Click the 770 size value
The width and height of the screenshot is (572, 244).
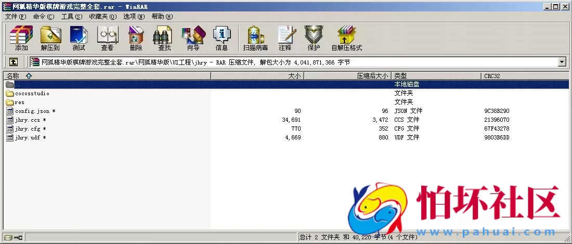point(296,129)
